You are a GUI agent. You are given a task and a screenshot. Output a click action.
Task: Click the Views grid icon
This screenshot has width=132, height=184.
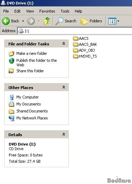[112, 21]
